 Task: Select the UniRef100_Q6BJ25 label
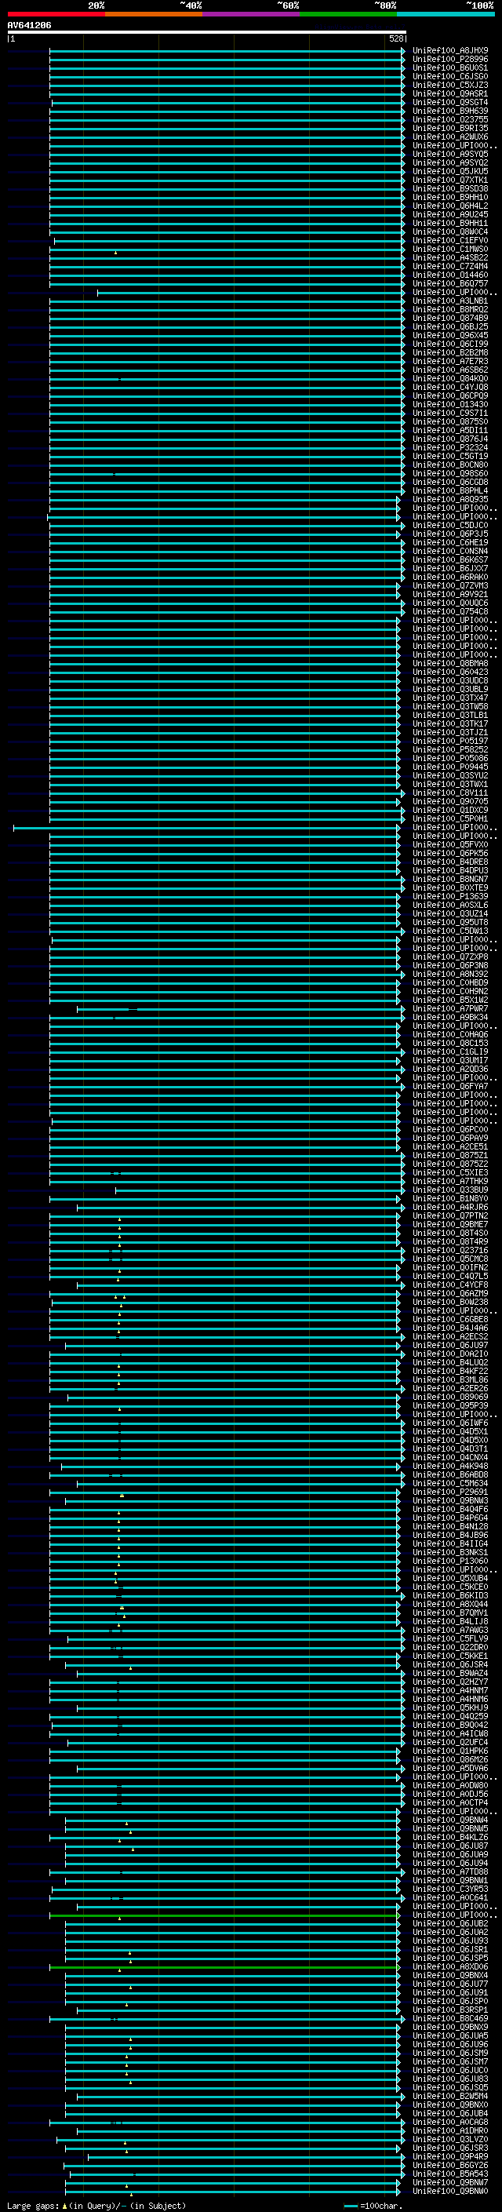tap(450, 327)
